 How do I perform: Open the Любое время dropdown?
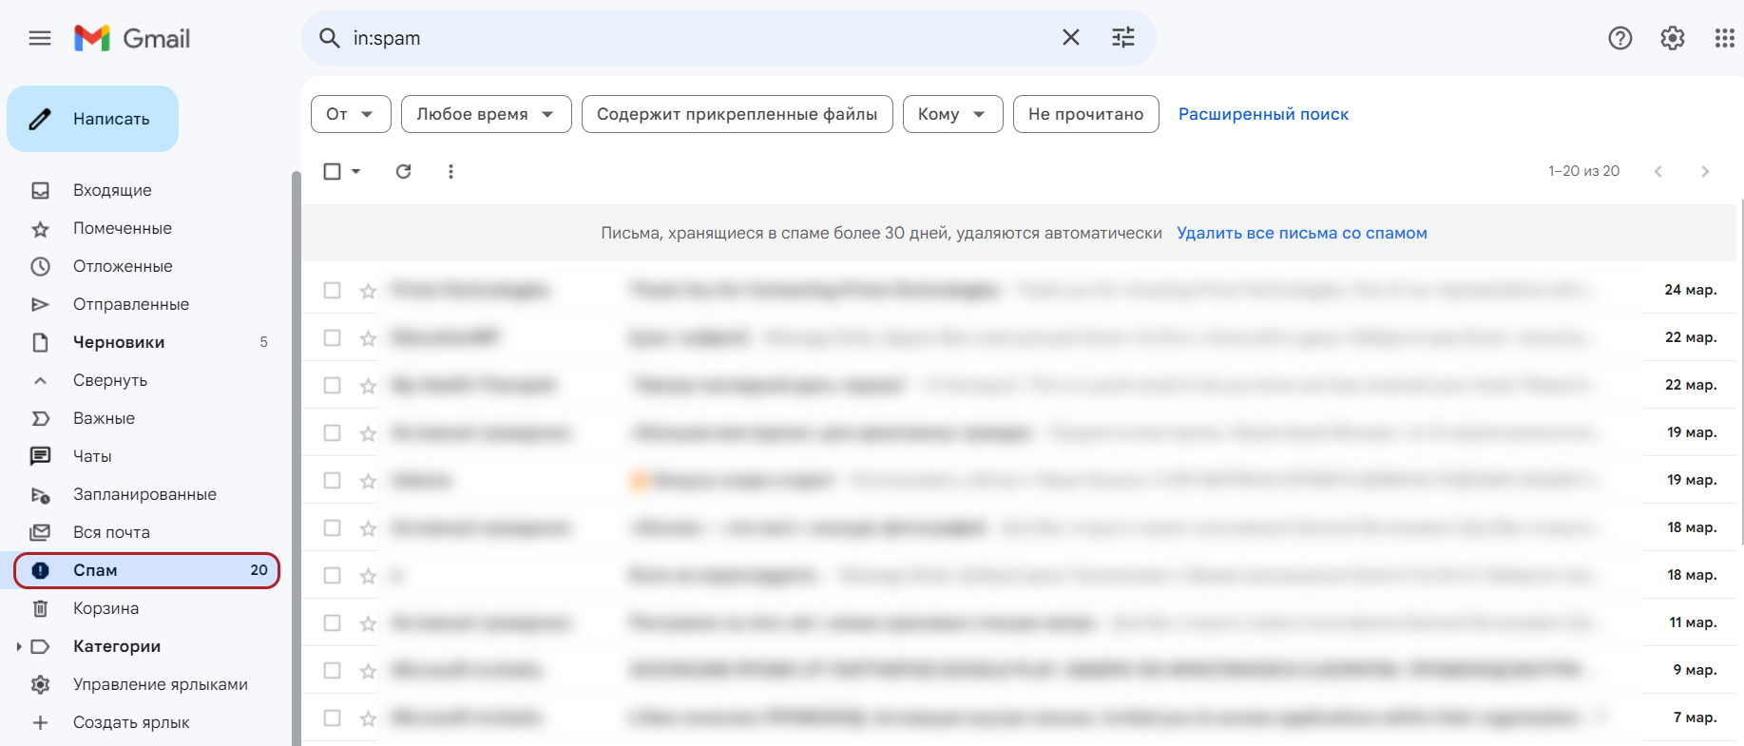click(x=486, y=114)
